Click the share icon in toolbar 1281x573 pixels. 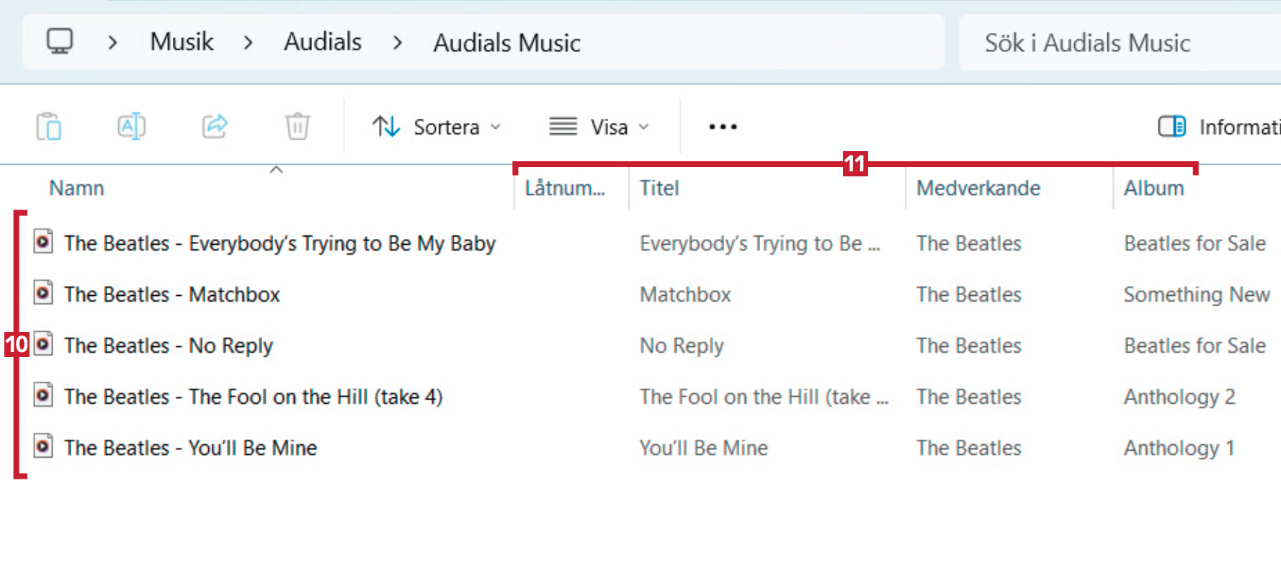[215, 127]
